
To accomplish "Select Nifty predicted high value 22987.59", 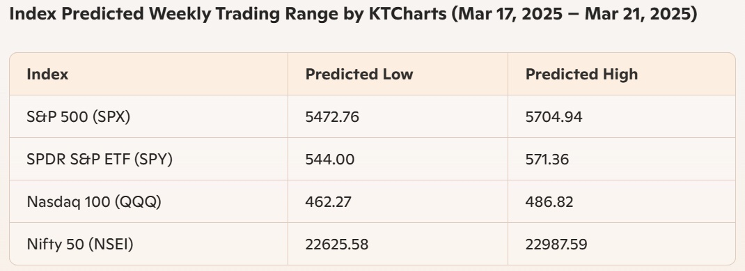I will click(x=556, y=244).
